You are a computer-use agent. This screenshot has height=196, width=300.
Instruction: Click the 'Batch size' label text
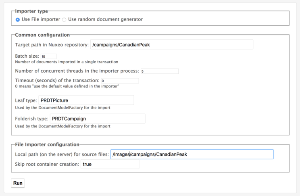pyautogui.click(x=27, y=56)
